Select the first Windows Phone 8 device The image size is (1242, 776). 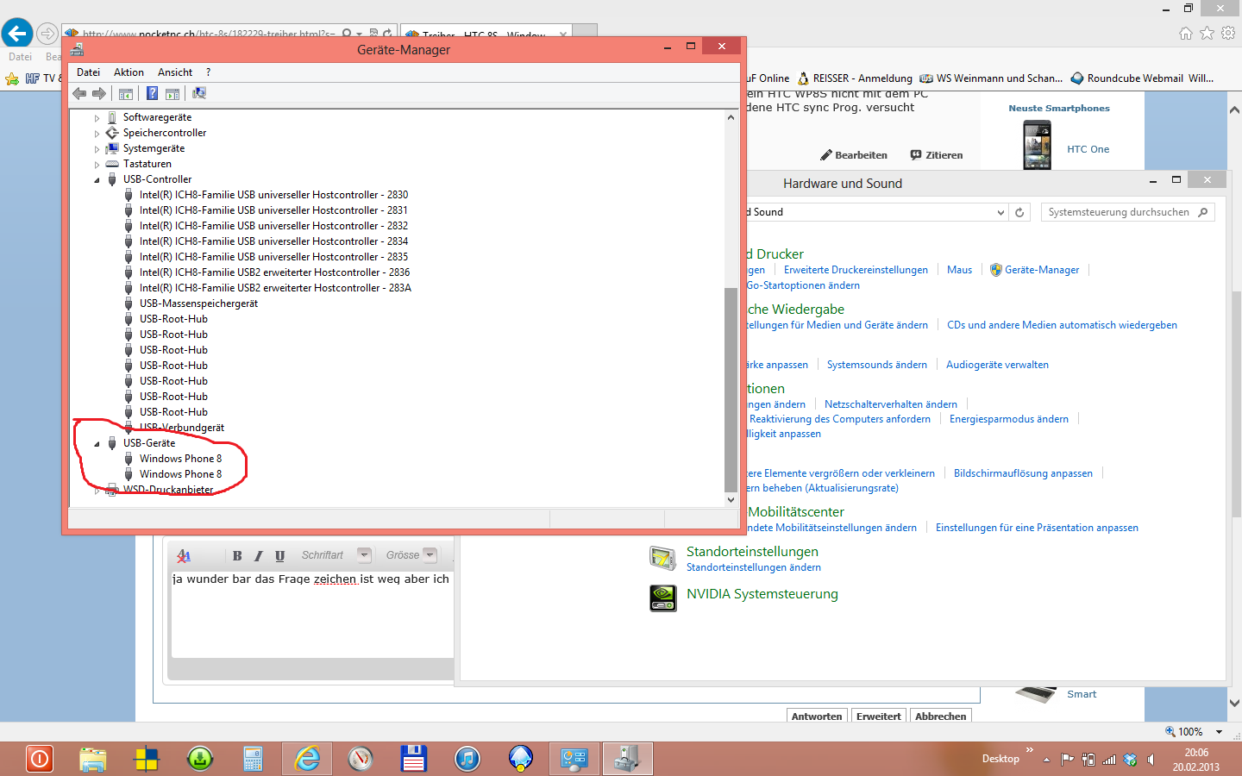tap(180, 459)
